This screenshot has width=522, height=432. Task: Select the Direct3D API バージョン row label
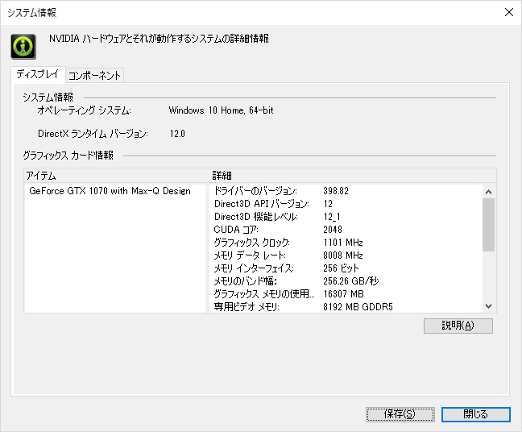[x=261, y=204]
